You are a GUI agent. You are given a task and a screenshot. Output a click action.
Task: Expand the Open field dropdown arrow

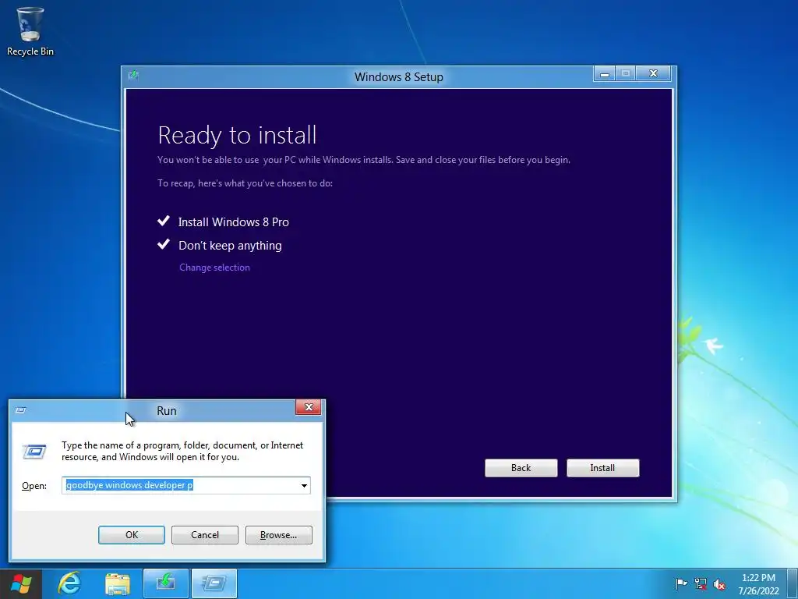pos(304,485)
